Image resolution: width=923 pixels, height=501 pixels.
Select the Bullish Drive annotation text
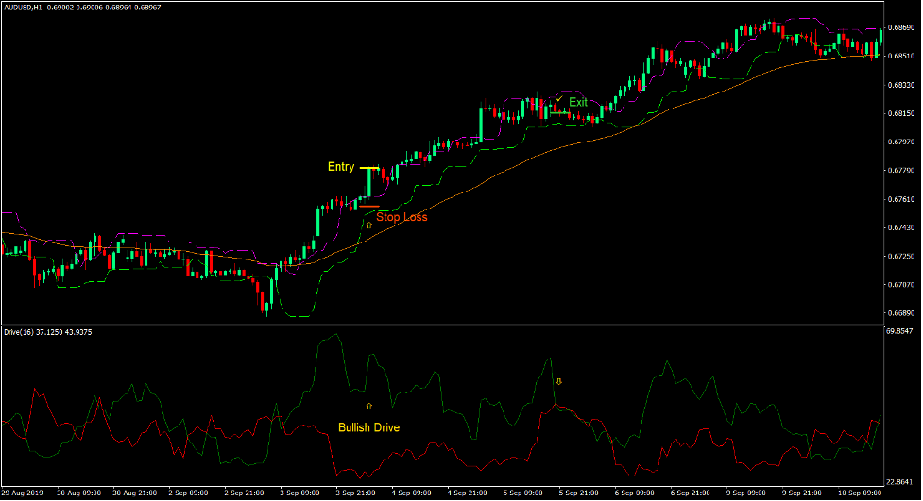coord(368,427)
